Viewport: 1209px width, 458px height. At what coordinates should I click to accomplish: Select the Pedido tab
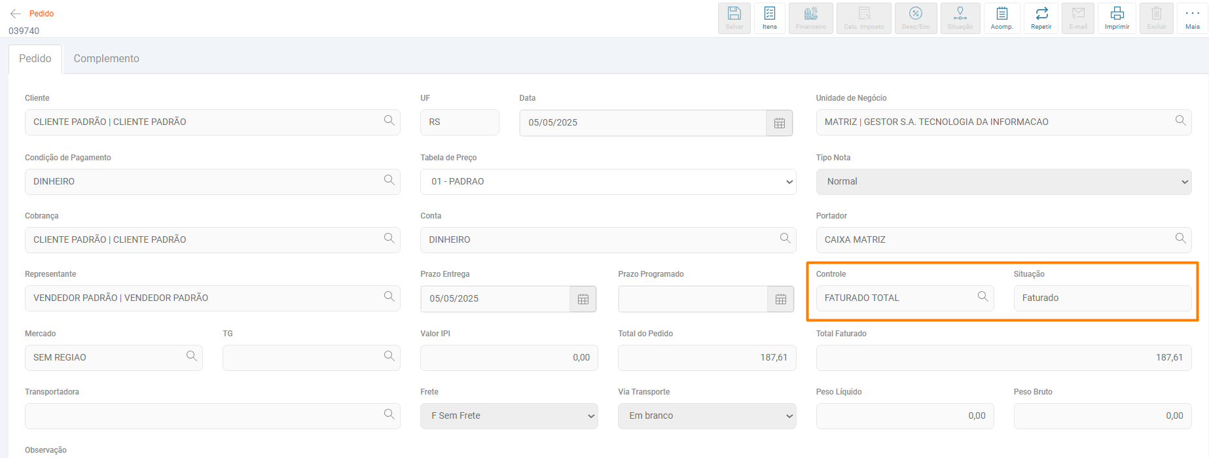pos(35,59)
